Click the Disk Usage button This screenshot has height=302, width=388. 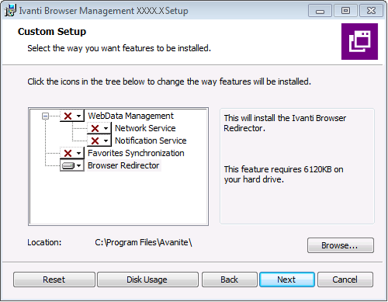(x=148, y=280)
